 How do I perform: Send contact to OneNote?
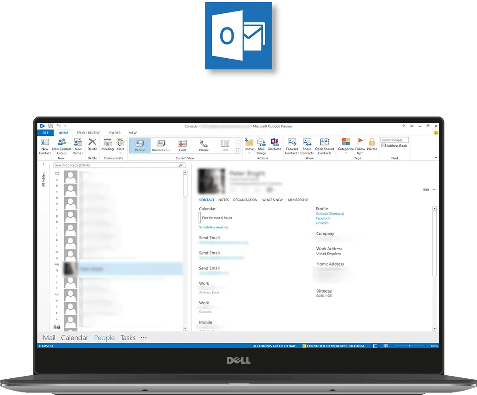[x=274, y=145]
